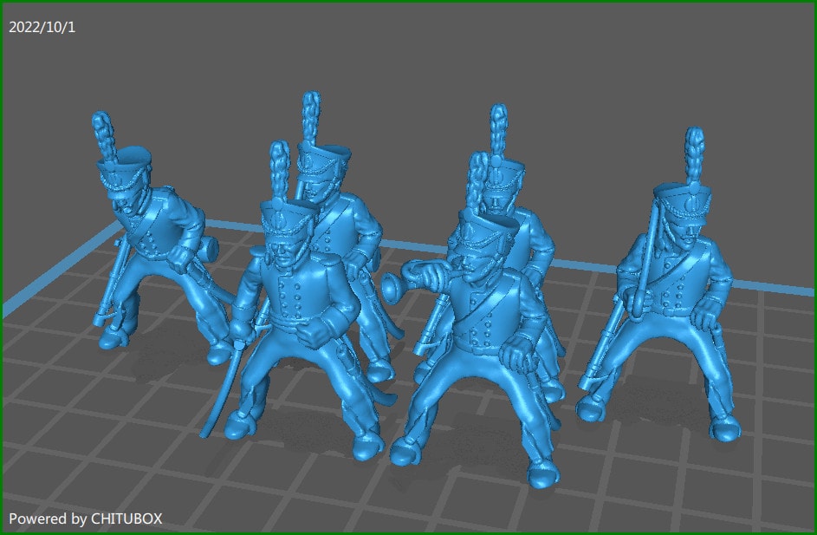
Task: Click the shako hat of the bugler
Action: (487, 230)
